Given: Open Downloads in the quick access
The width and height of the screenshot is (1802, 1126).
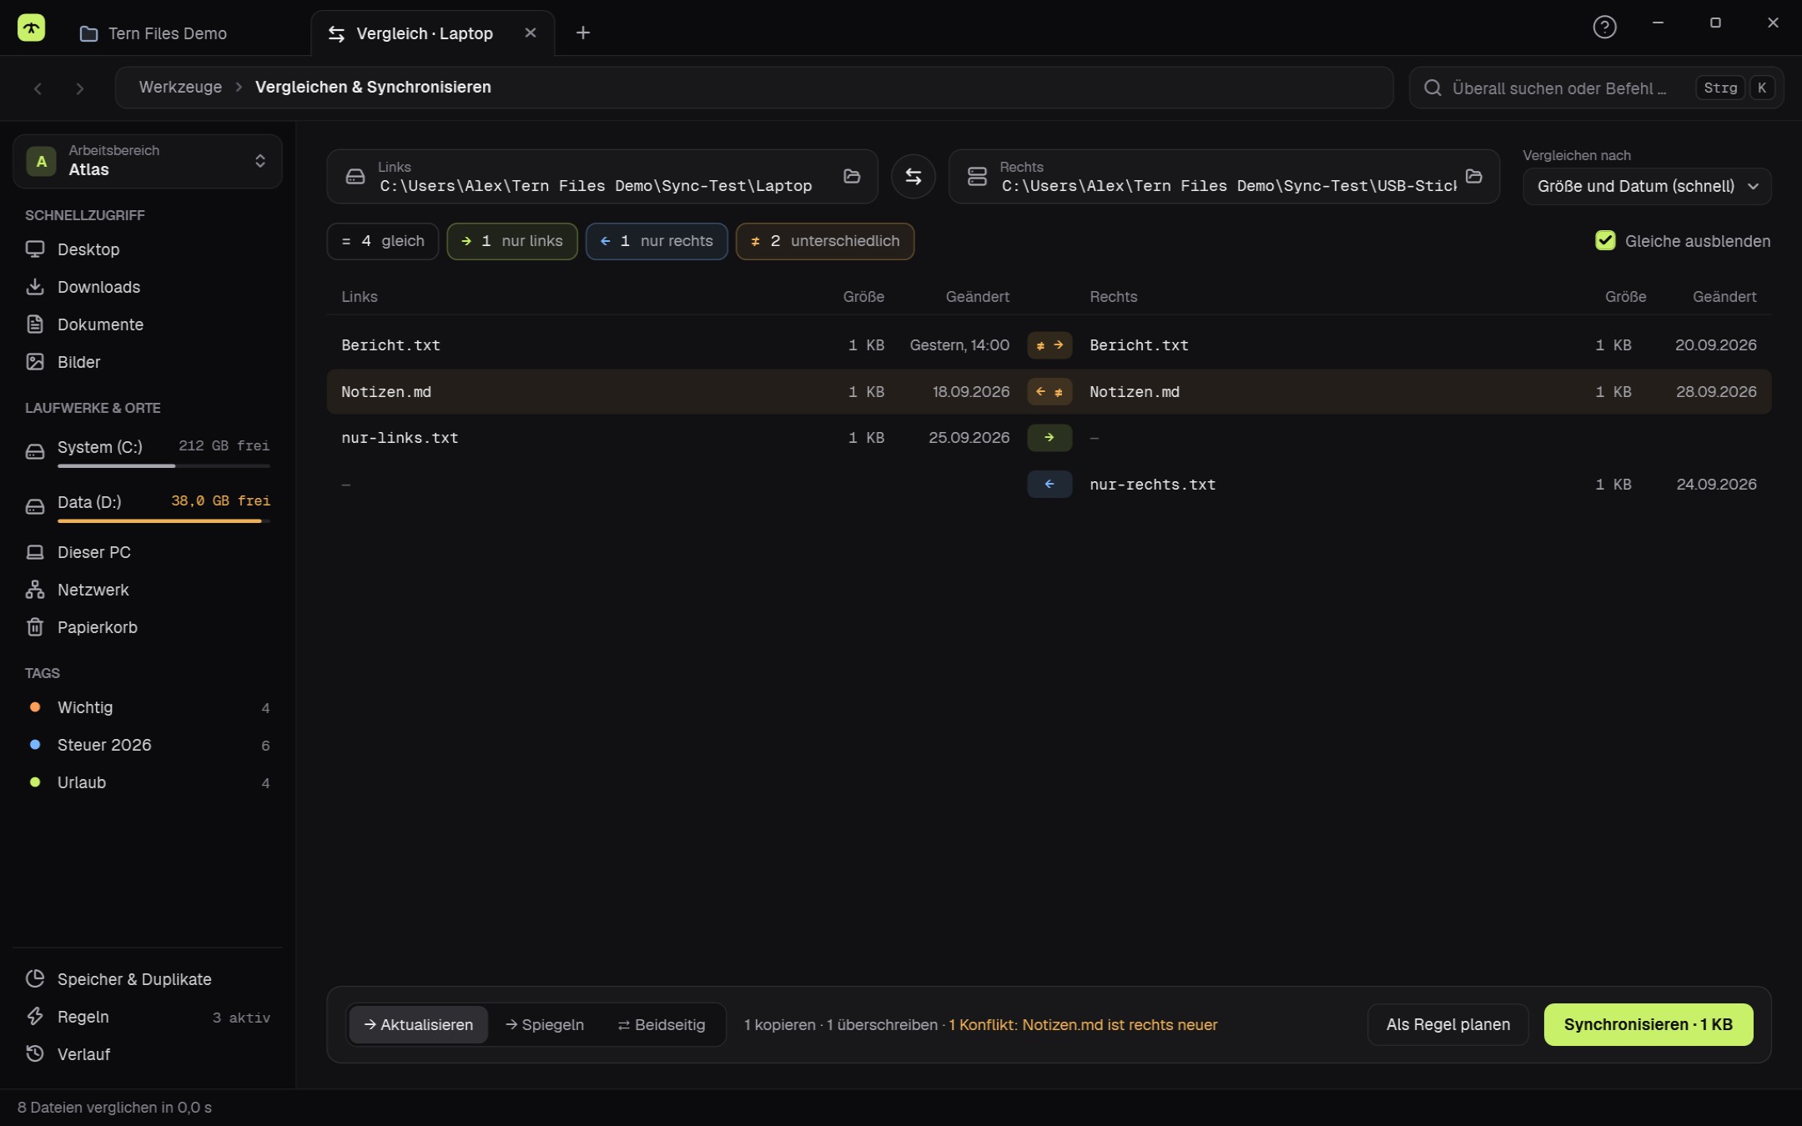Looking at the screenshot, I should pyautogui.click(x=148, y=287).
